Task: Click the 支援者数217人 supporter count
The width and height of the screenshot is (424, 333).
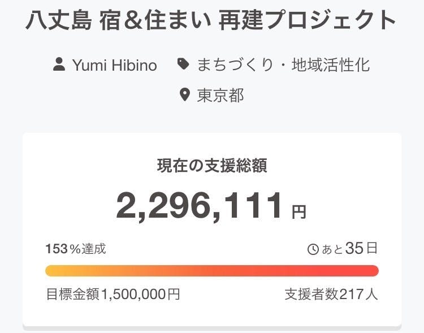Action: [x=331, y=295]
